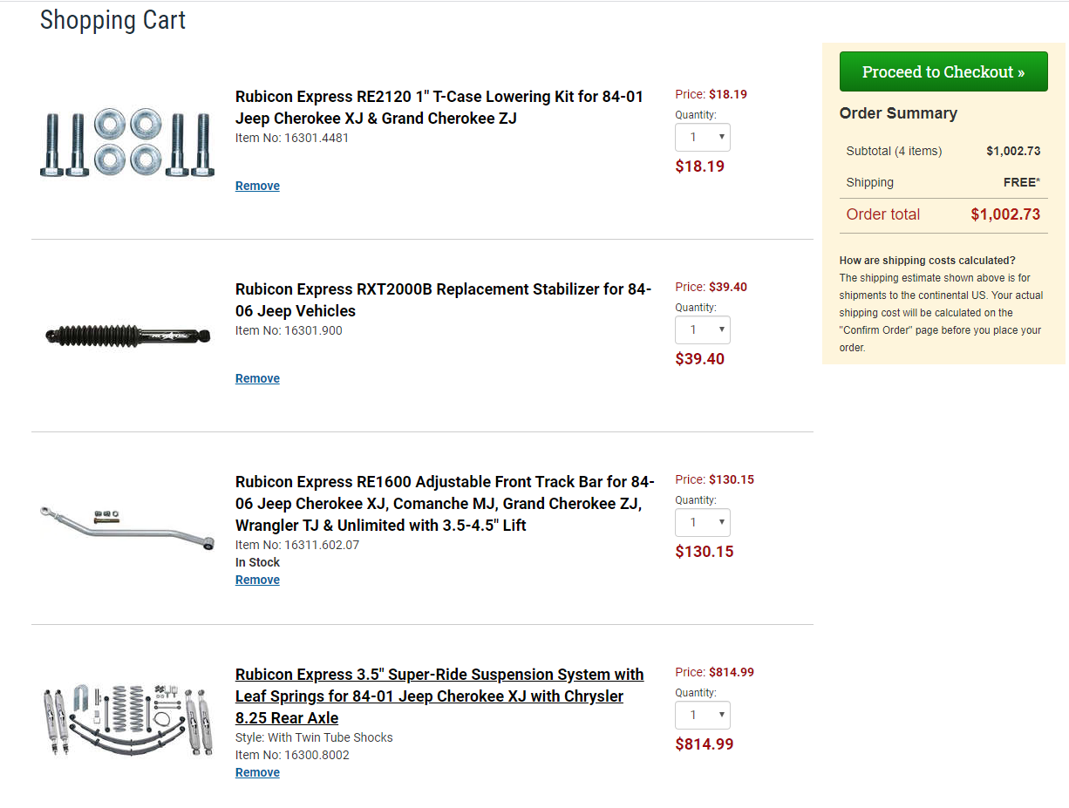
Task: Open quantity dropdown for T-Case Lowering Kit
Action: [702, 138]
